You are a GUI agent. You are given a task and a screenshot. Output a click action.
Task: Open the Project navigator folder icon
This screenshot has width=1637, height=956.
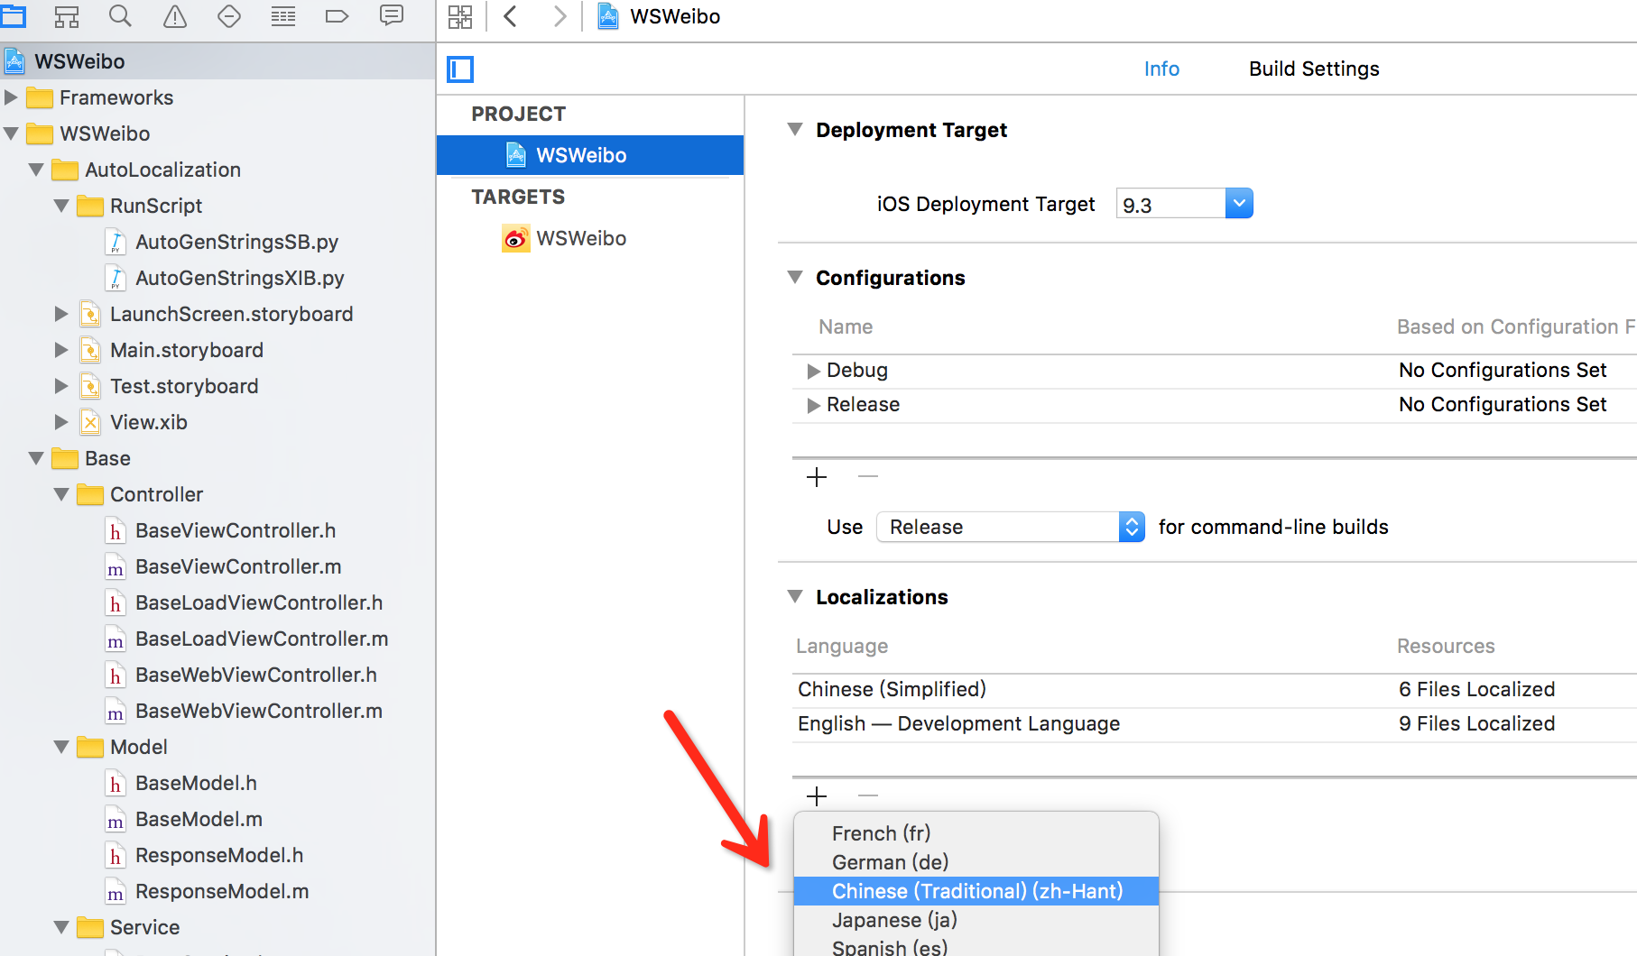[13, 15]
